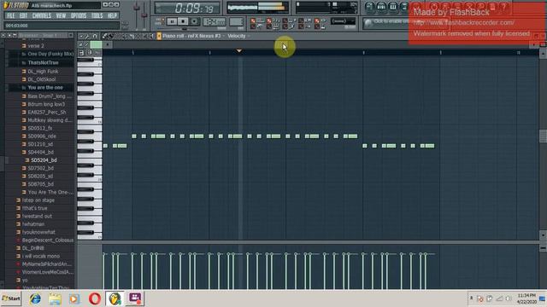This screenshot has width=547, height=307.
Task: Toggle the piano roll speaker preview icon
Action: 152,36
